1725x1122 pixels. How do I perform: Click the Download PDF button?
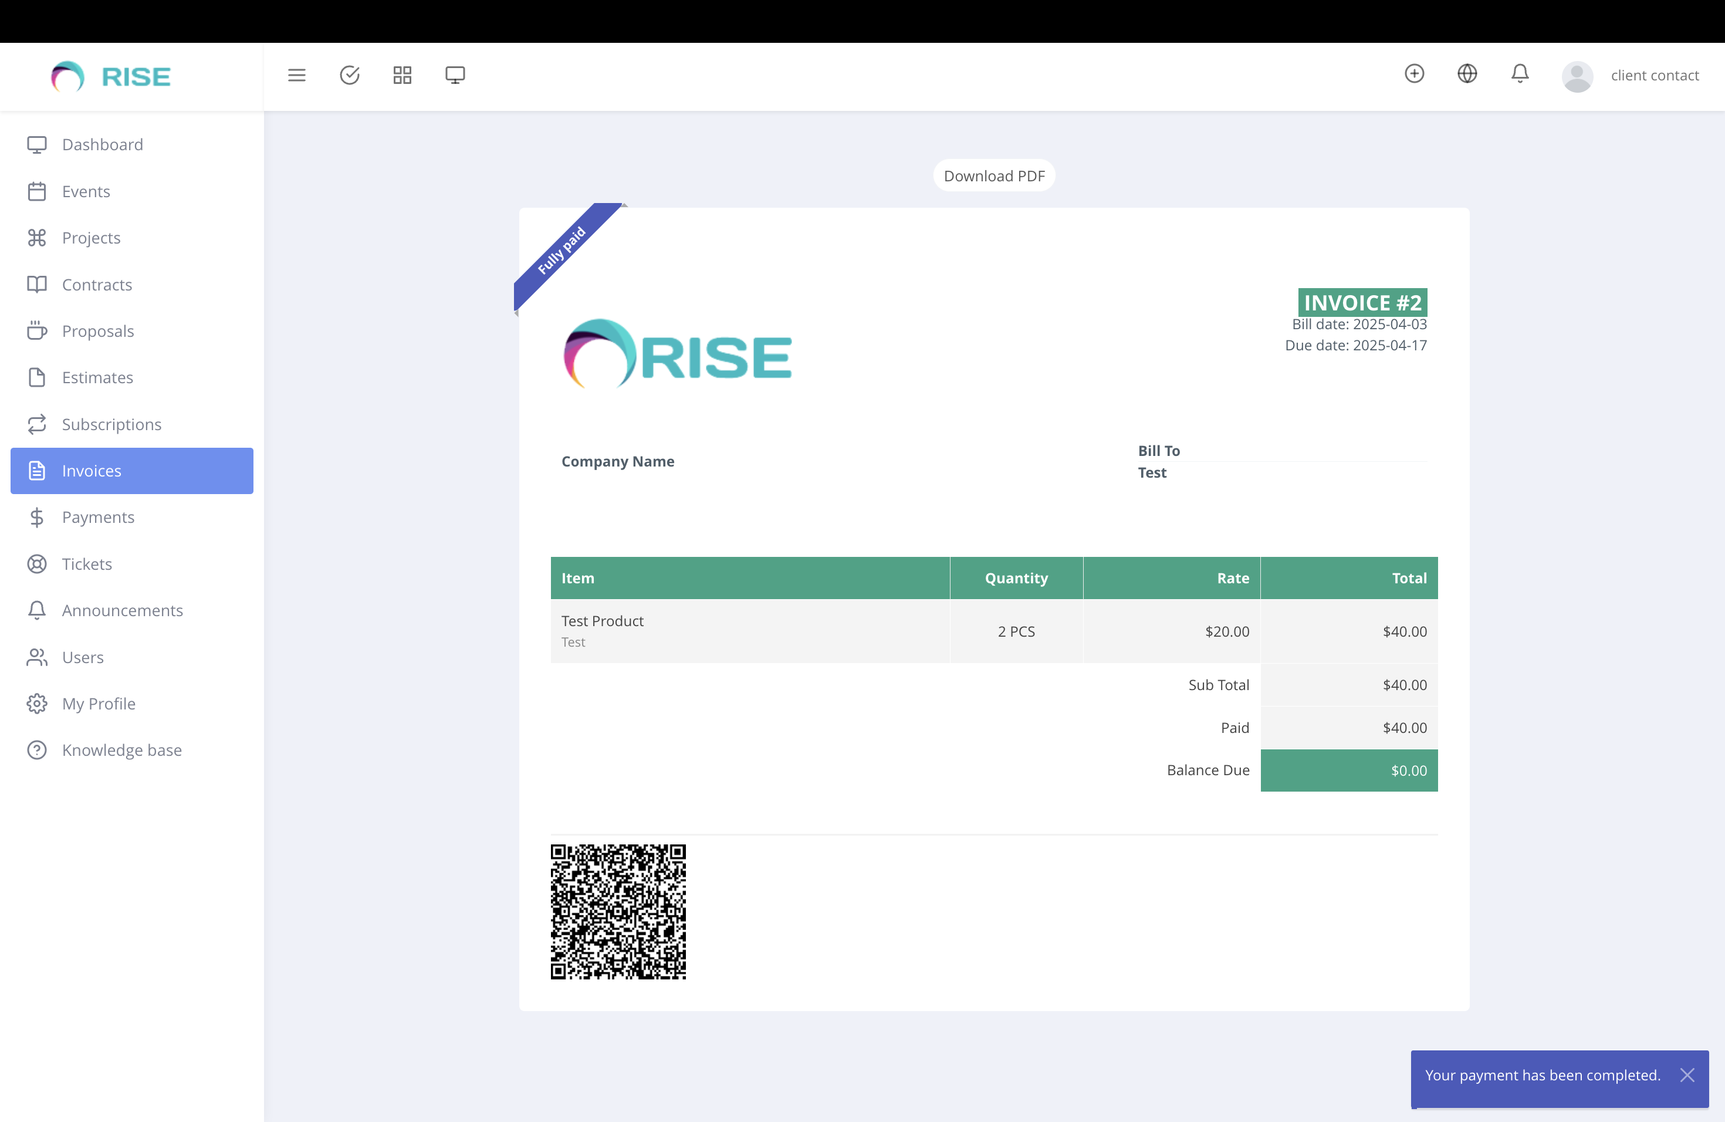point(994,175)
